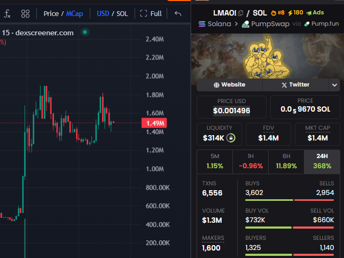
Task: Click the BUYS 3,602 value
Action: pos(254,193)
